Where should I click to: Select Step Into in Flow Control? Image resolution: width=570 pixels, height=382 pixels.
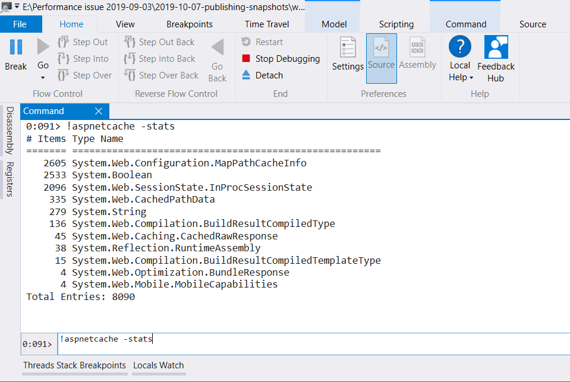point(84,59)
